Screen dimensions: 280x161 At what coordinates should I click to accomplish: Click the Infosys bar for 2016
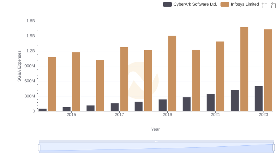tap(100, 86)
